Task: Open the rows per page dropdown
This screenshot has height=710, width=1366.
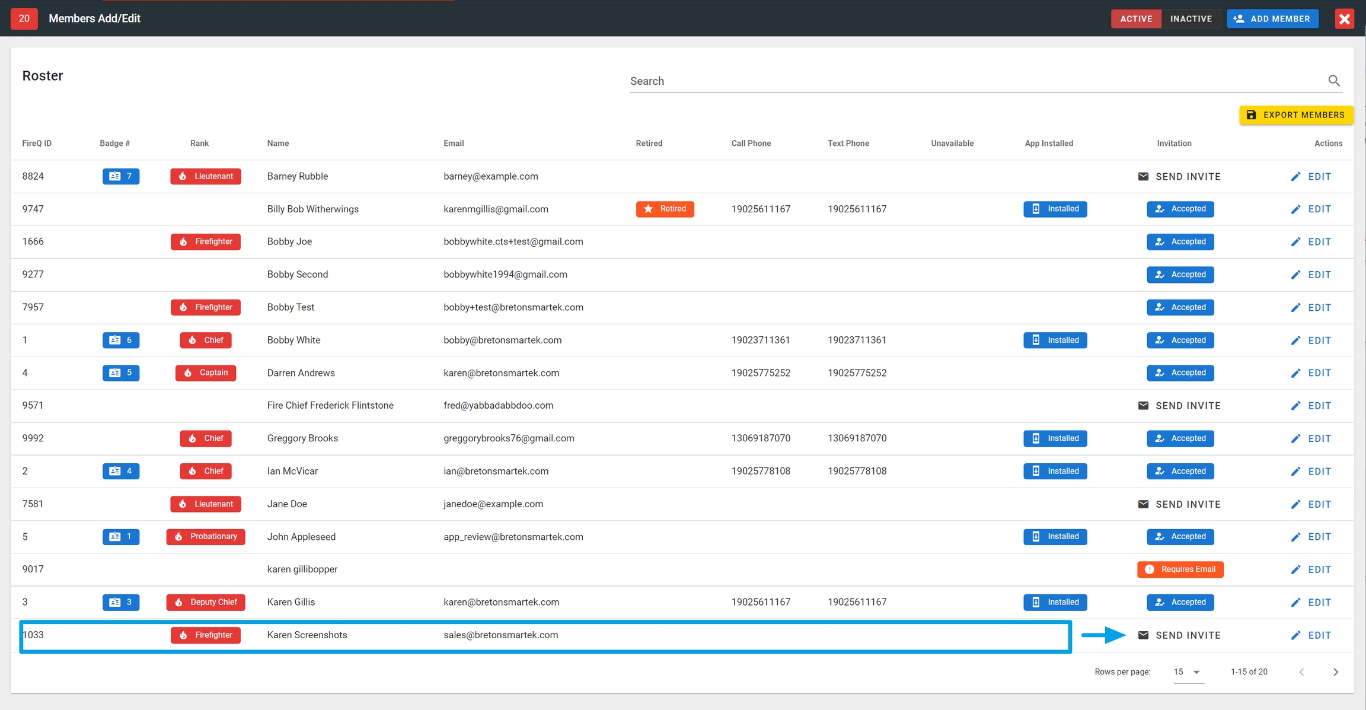Action: 1188,672
